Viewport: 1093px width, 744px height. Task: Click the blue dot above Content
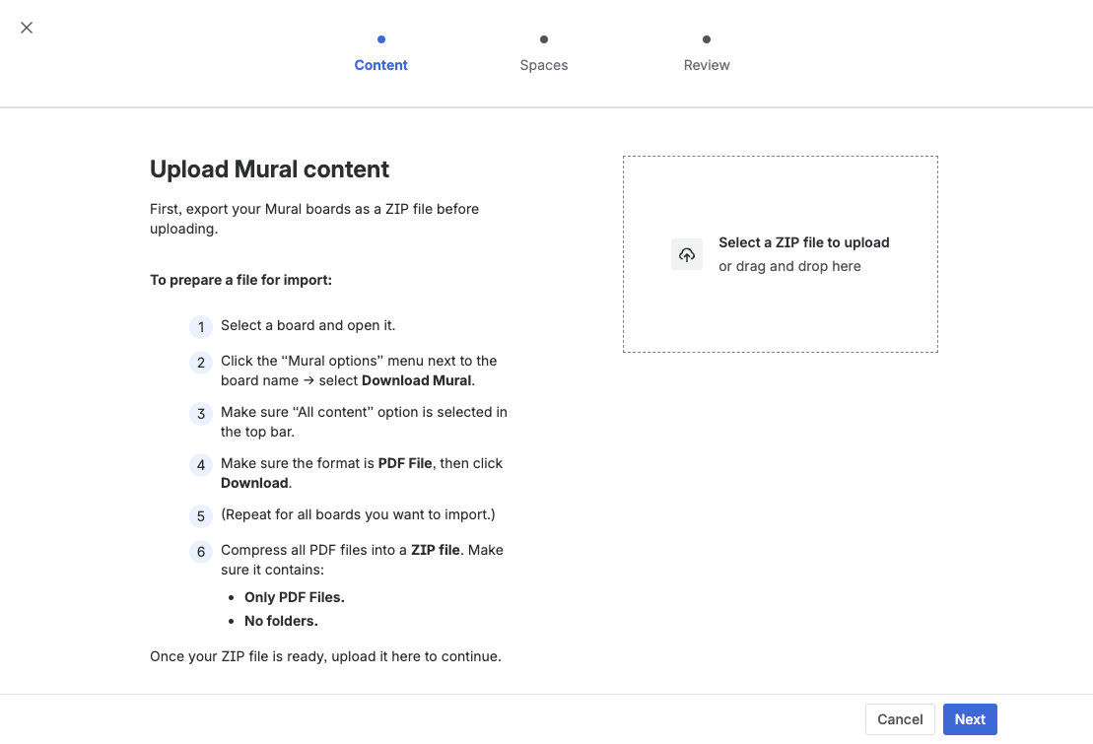pyautogui.click(x=380, y=39)
